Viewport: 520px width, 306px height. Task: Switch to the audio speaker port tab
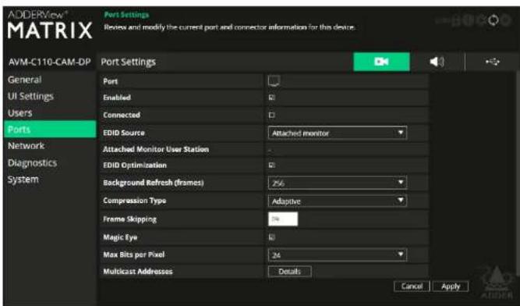pyautogui.click(x=437, y=62)
